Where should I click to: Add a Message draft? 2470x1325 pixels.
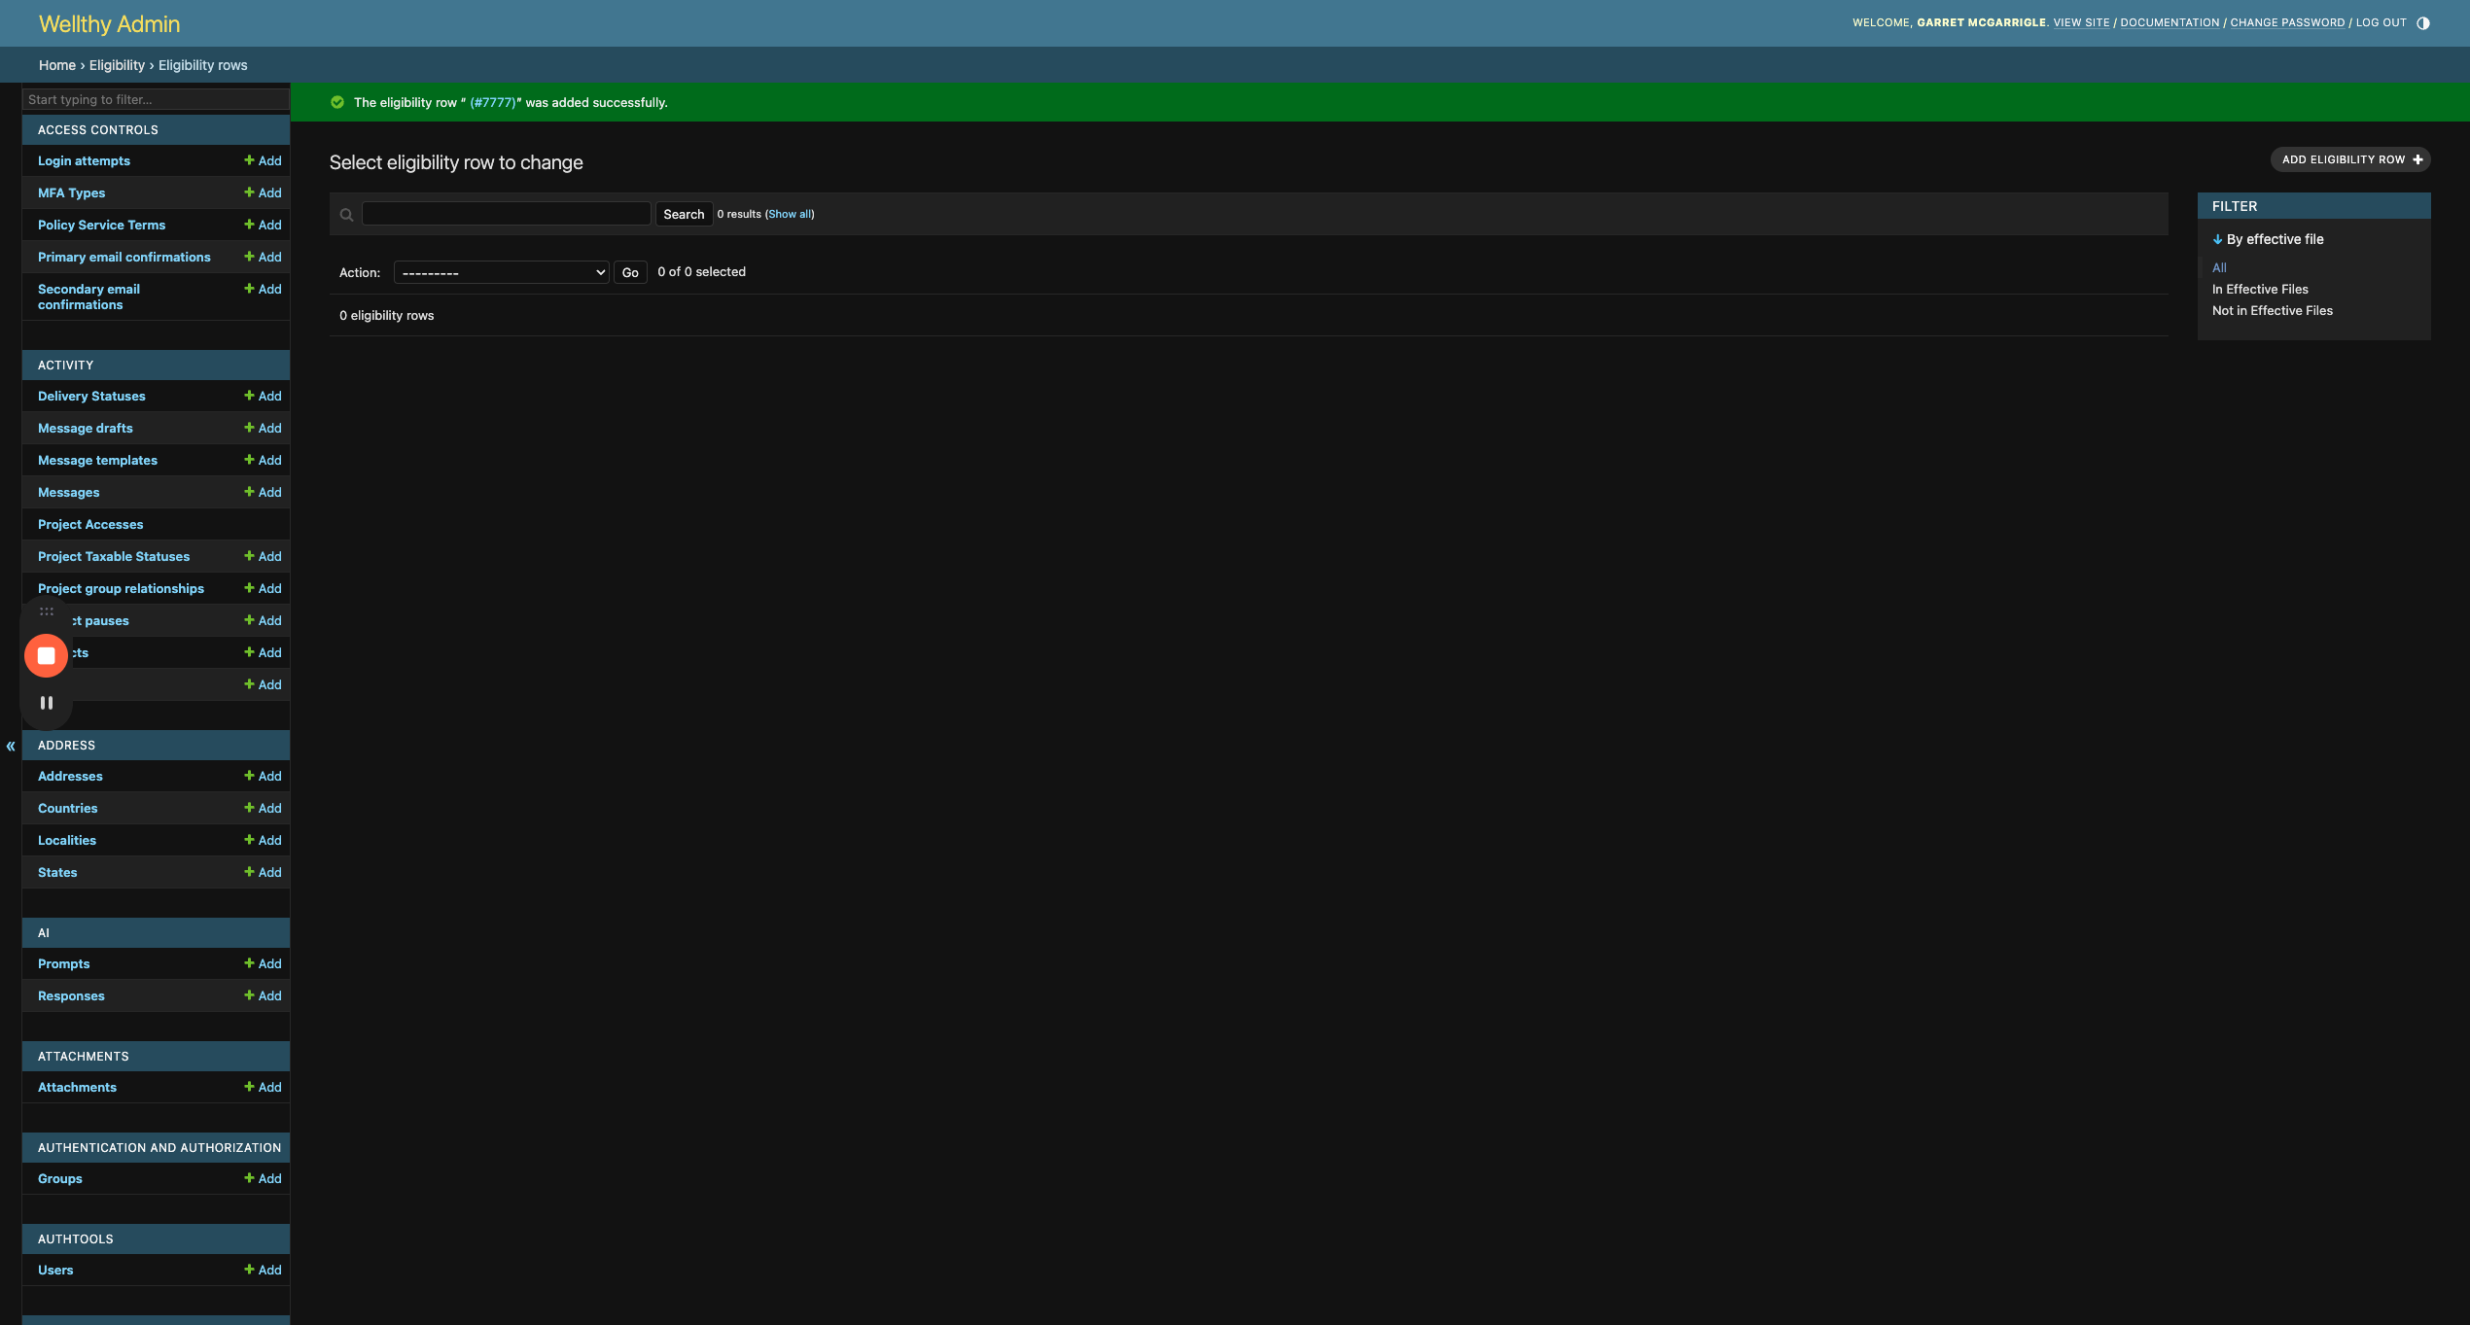tap(263, 428)
